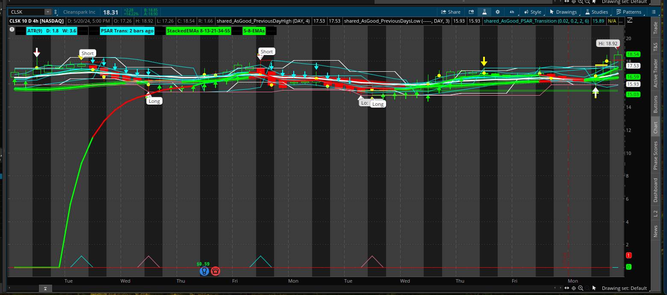The width and height of the screenshot is (667, 295).
Task: Toggle the price axis scale icon
Action: click(630, 20)
